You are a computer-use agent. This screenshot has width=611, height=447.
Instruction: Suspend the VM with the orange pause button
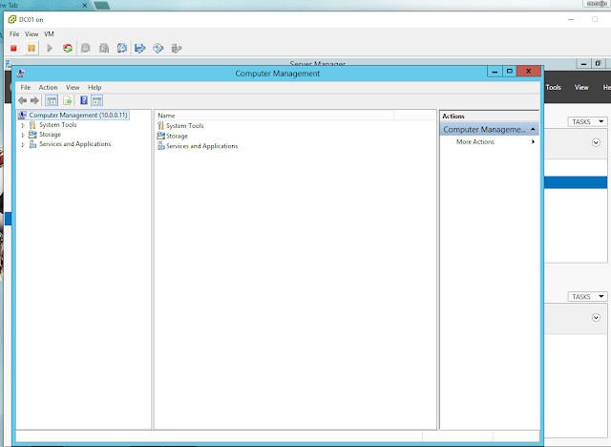[x=32, y=49]
